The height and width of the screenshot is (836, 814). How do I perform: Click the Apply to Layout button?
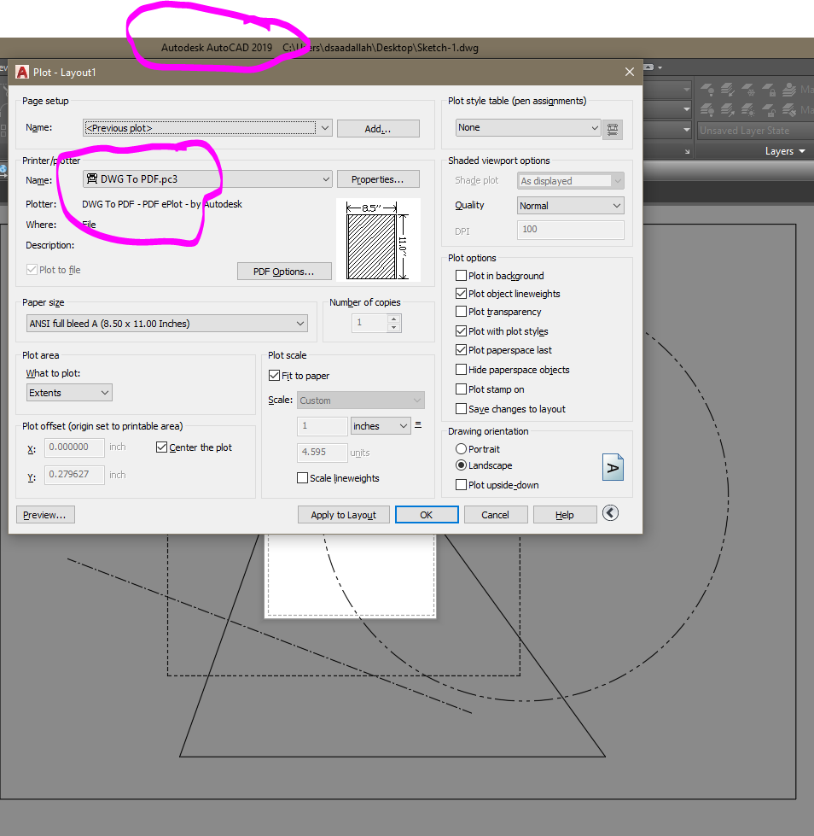click(343, 514)
